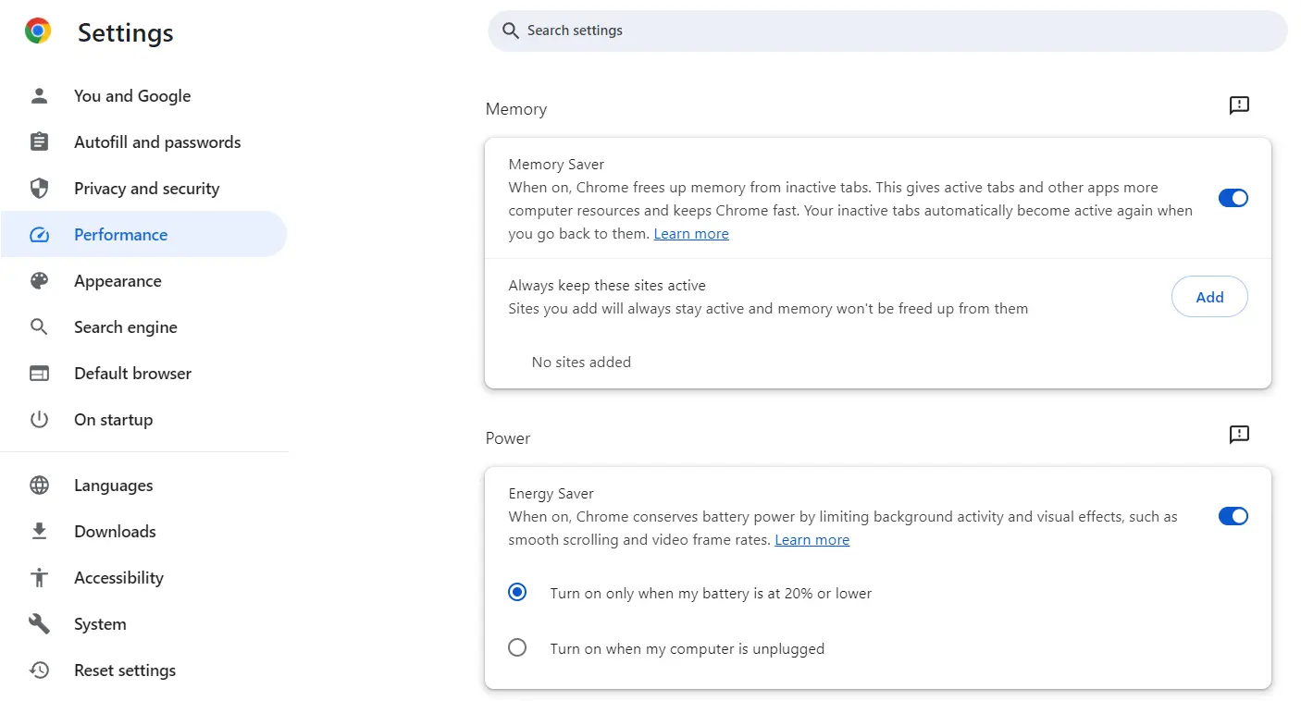Click feedback icon next to Power heading
Screen dimensions: 1301x701
[x=1238, y=435]
